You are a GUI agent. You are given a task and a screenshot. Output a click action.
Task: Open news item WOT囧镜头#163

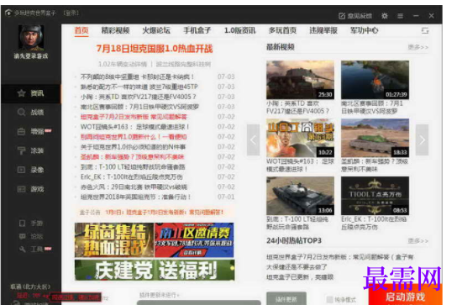[134, 127]
